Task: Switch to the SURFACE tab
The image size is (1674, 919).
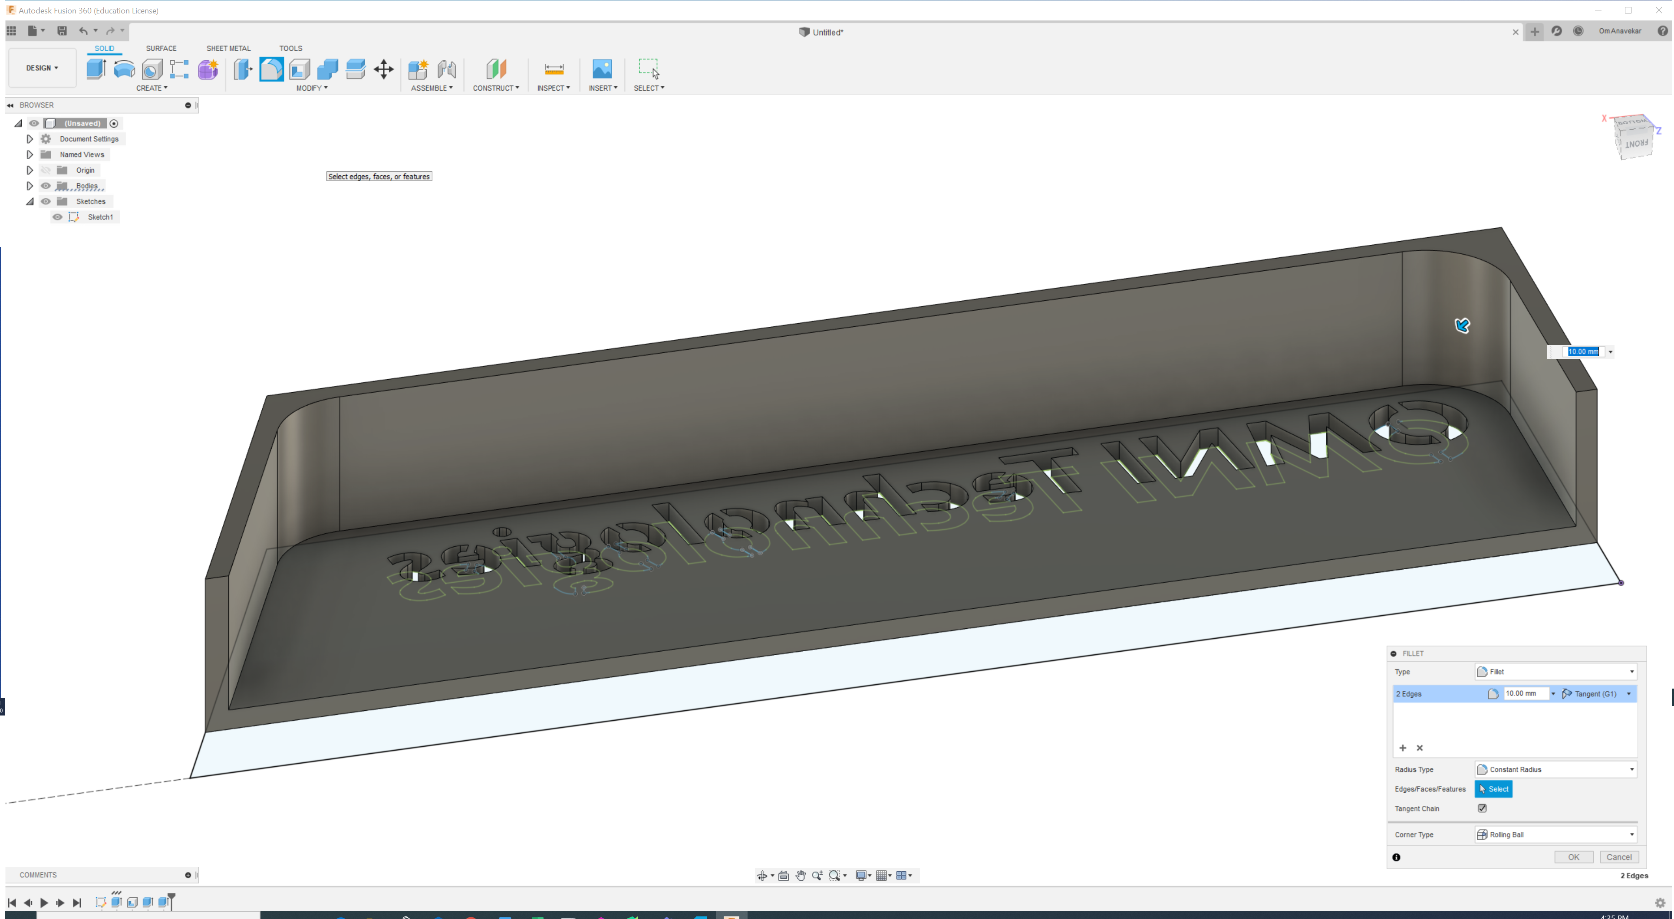Action: tap(161, 48)
